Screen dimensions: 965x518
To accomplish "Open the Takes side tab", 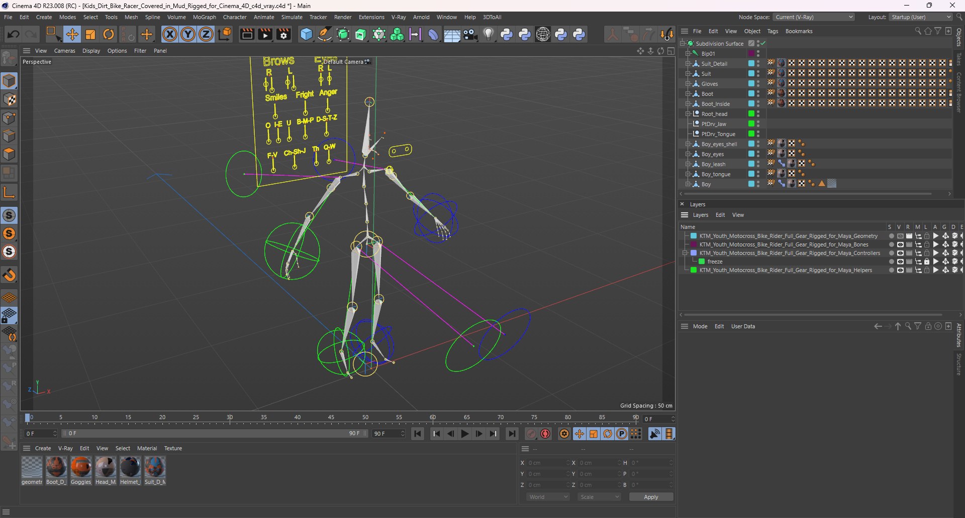I will tap(959, 60).
